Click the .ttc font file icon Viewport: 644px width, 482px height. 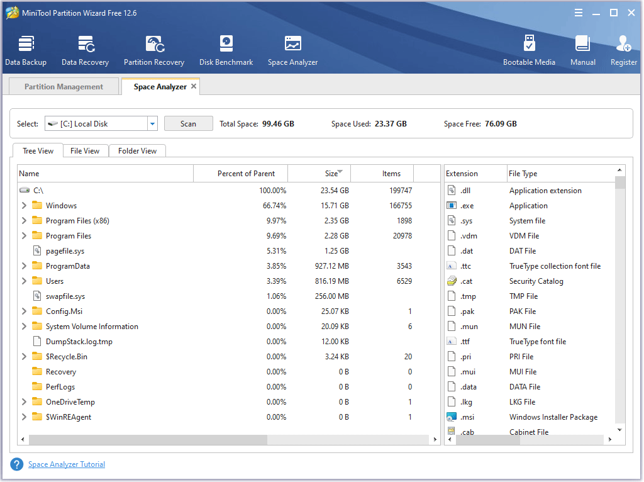pos(452,266)
